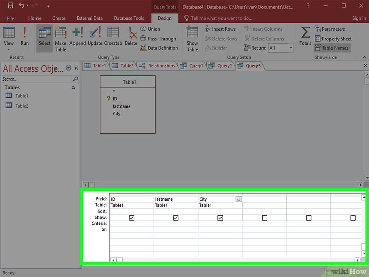Uncheck Show for the lastname column

click(176, 218)
